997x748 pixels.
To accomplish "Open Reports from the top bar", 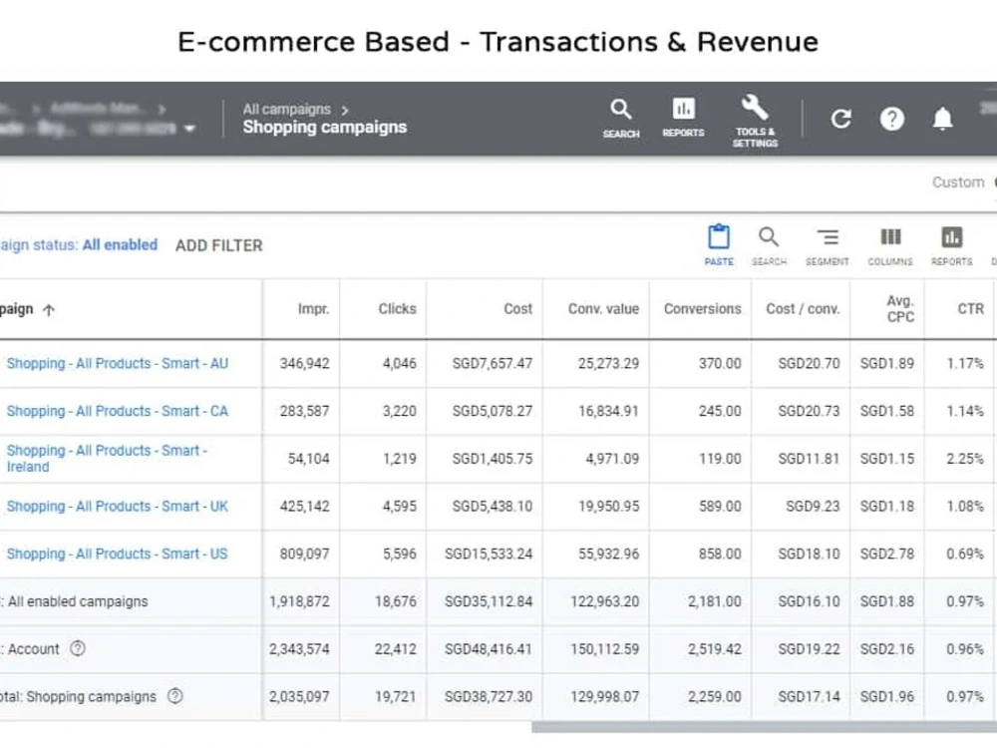I will coord(683,117).
